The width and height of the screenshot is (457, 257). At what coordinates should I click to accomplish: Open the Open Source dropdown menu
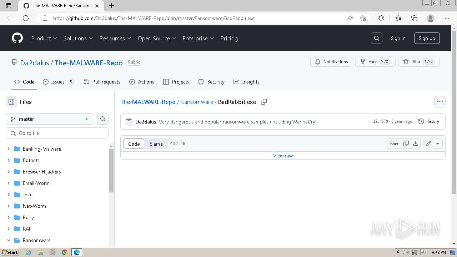tap(157, 38)
